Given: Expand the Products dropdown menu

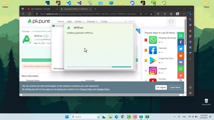Looking at the screenshot, I should tap(92, 21).
